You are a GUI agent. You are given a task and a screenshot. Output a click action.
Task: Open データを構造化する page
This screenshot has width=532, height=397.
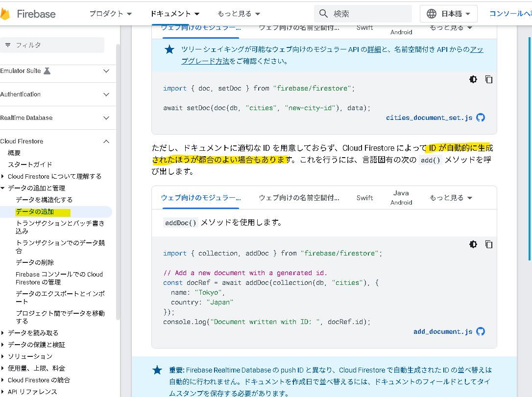[x=44, y=200]
